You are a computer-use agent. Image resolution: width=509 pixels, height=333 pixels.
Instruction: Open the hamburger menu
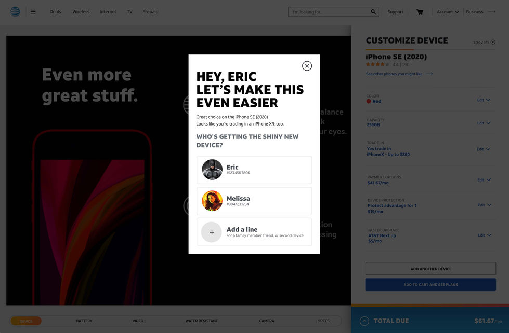tap(33, 11)
